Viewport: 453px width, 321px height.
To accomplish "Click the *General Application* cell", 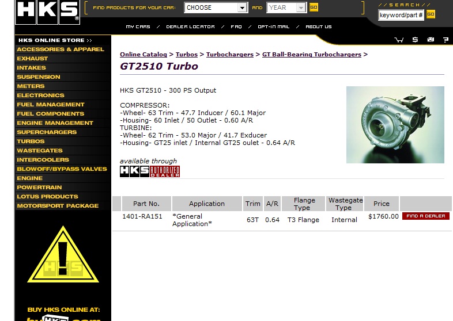I will point(192,220).
